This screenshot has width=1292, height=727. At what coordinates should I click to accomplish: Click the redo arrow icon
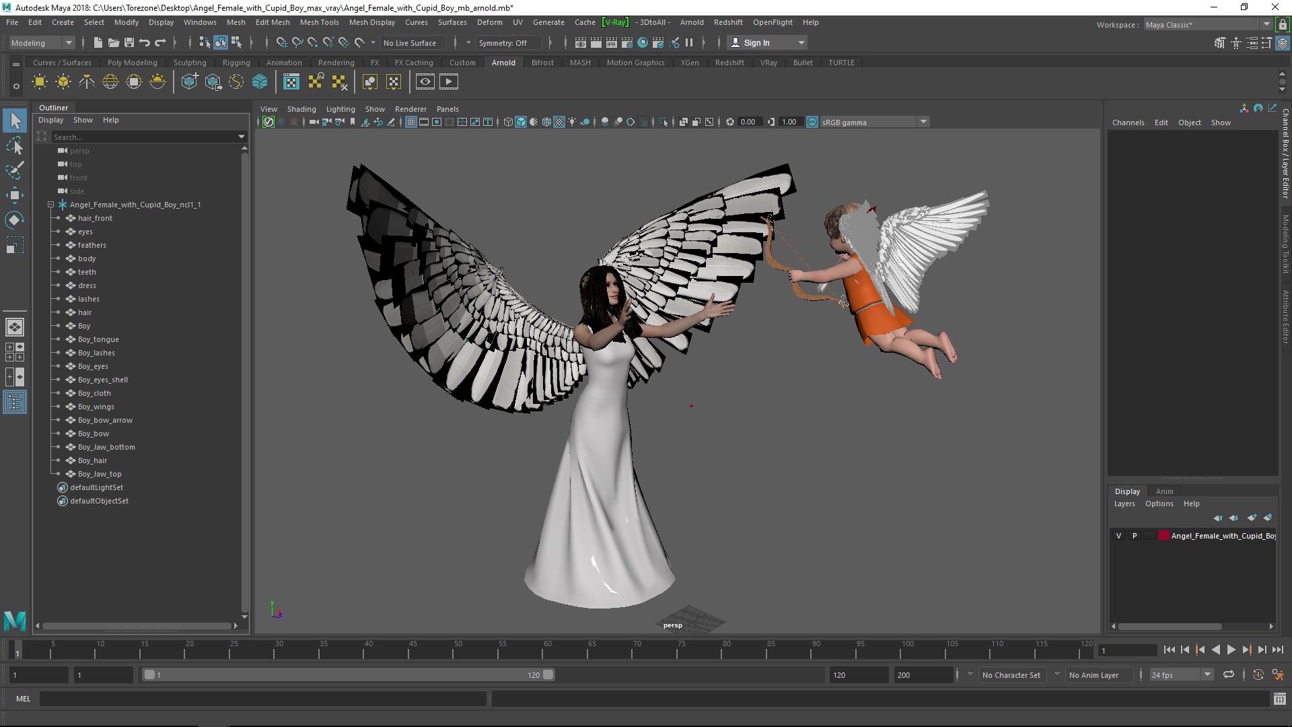160,42
